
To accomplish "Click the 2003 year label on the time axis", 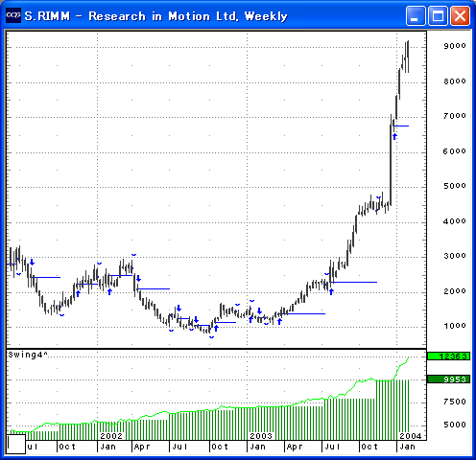I will [261, 436].
